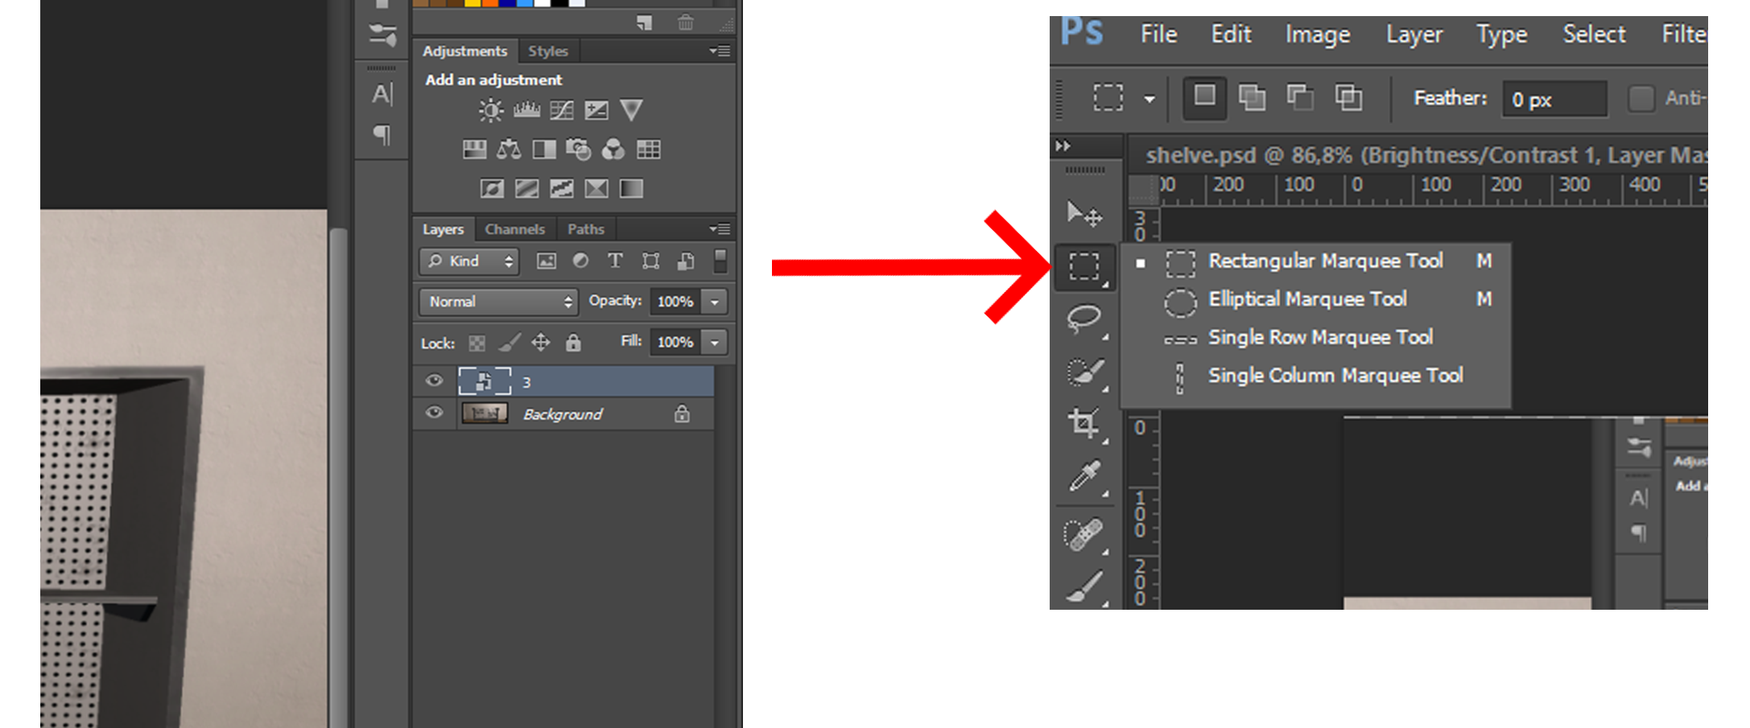Select the Spot Healing Brush tool

tap(1083, 533)
